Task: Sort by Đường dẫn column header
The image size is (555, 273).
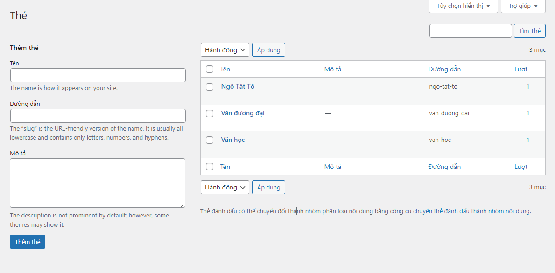Action: click(444, 69)
